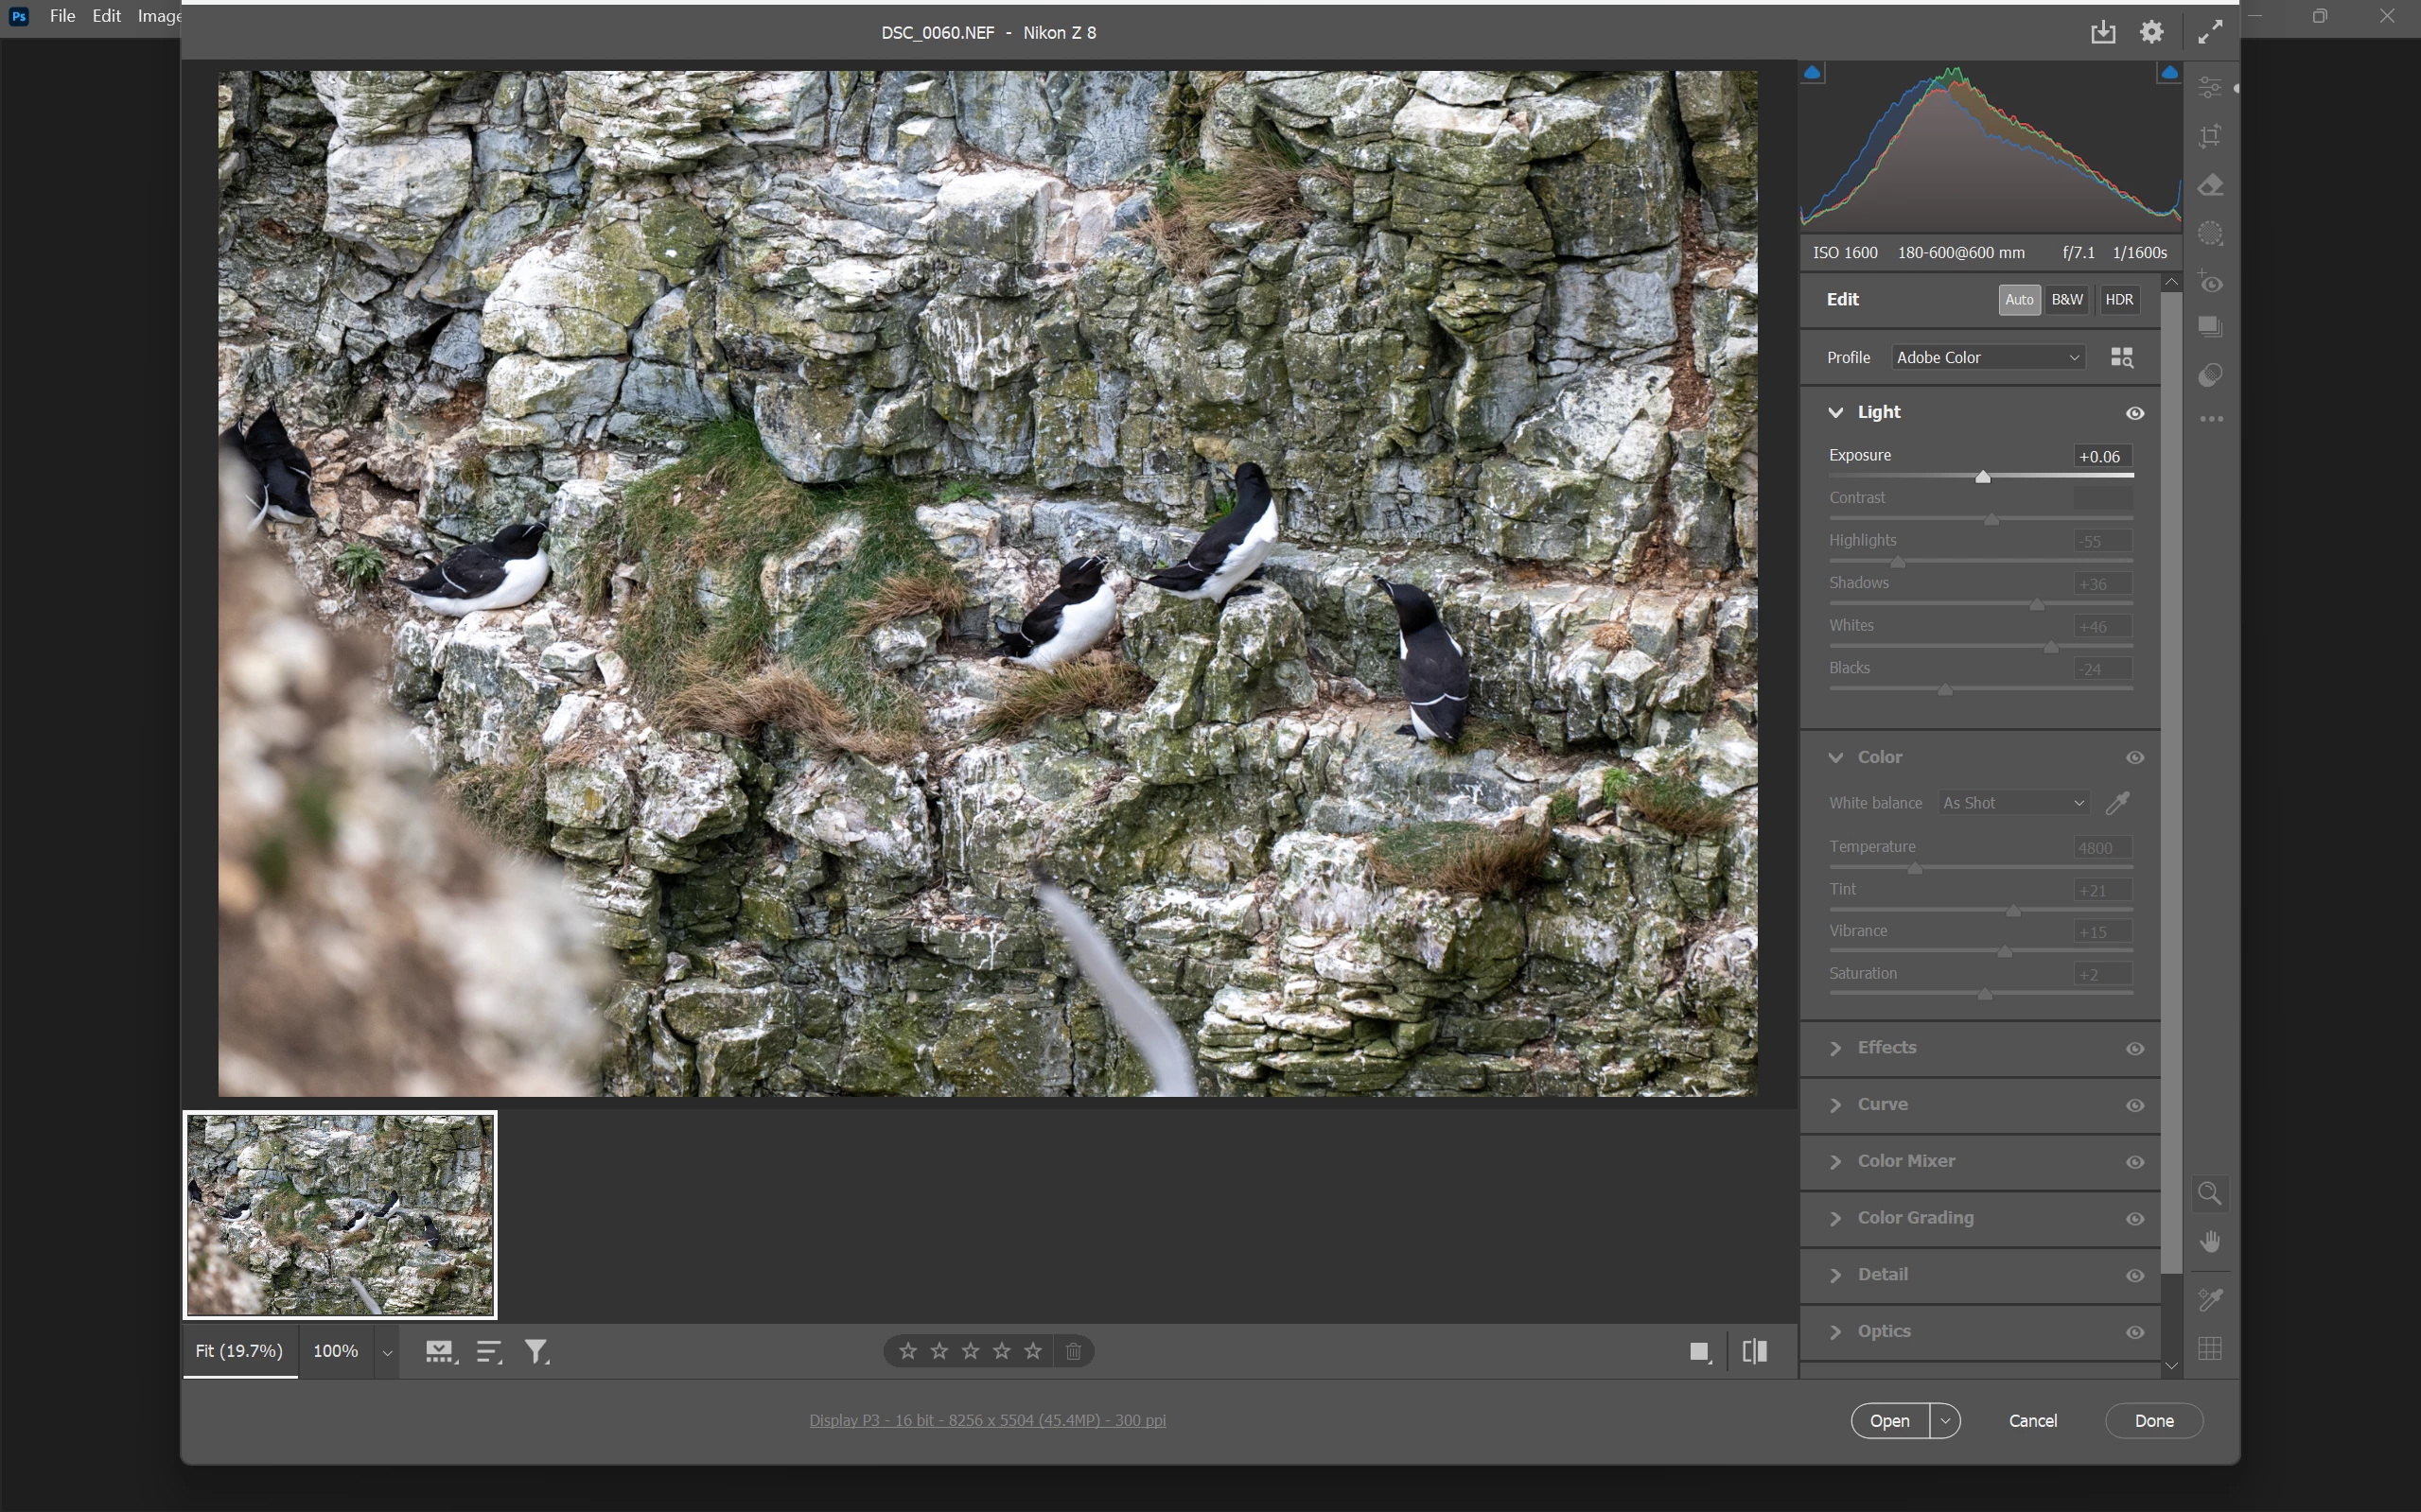Screen dimensions: 2421x1512
Task: Click the Zoom magnifier tool
Action: [2210, 1193]
